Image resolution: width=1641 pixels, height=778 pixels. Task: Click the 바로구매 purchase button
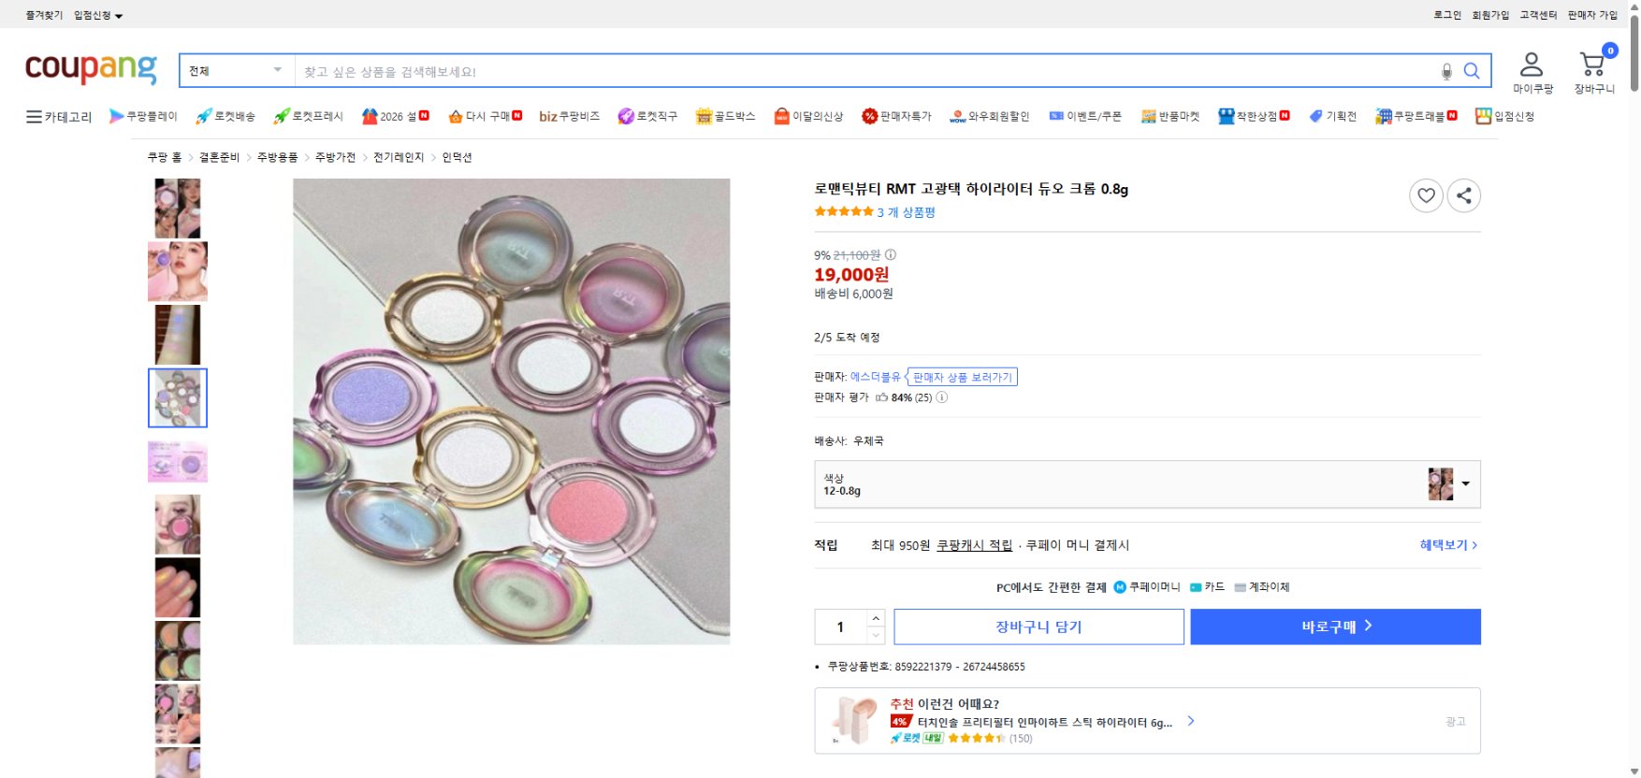pos(1334,627)
